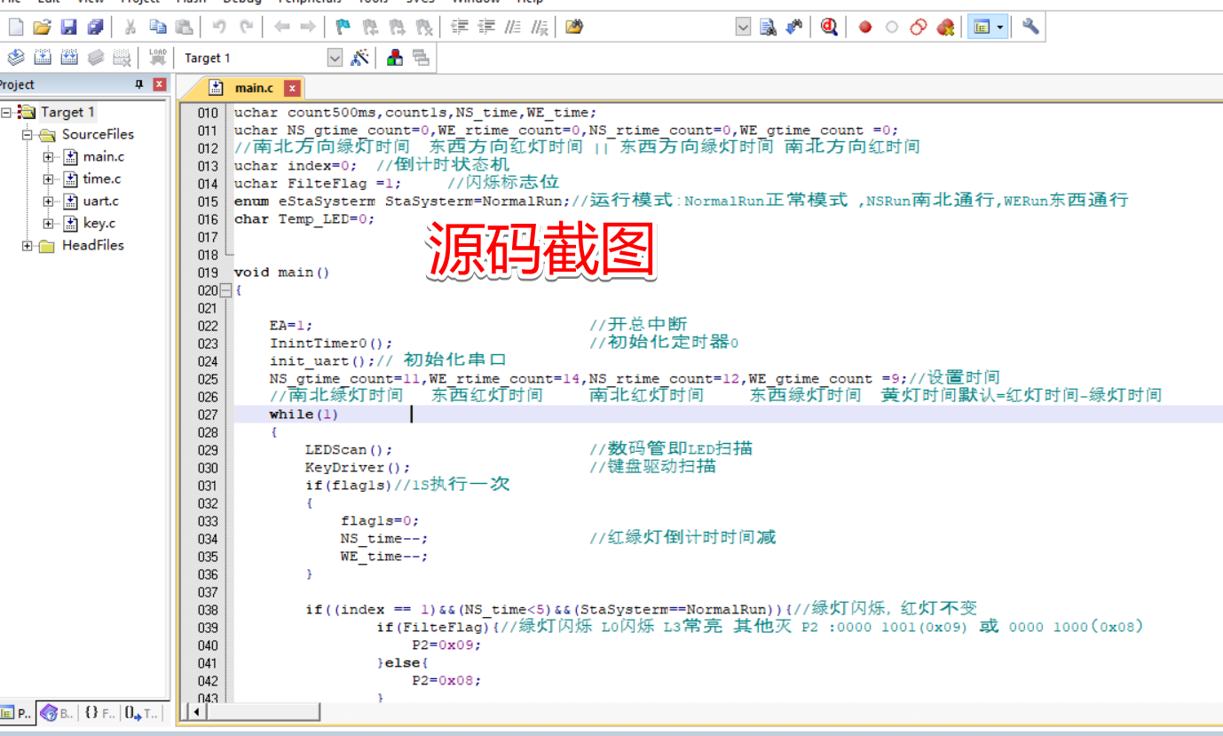Image resolution: width=1223 pixels, height=736 pixels.
Task: Paste from clipboard via the toolbar icon
Action: tap(184, 28)
